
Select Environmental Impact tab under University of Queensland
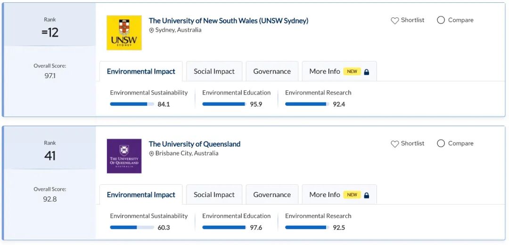[x=141, y=195]
